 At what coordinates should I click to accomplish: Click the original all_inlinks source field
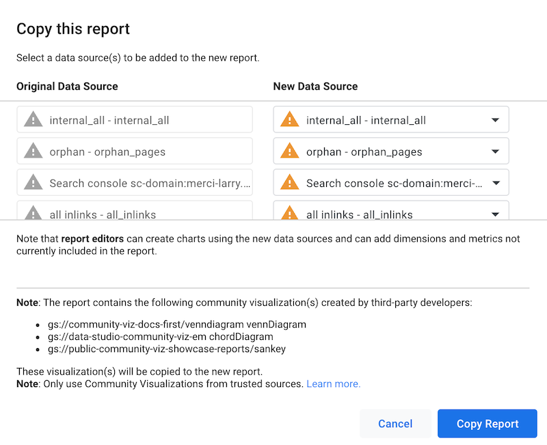pos(144,212)
